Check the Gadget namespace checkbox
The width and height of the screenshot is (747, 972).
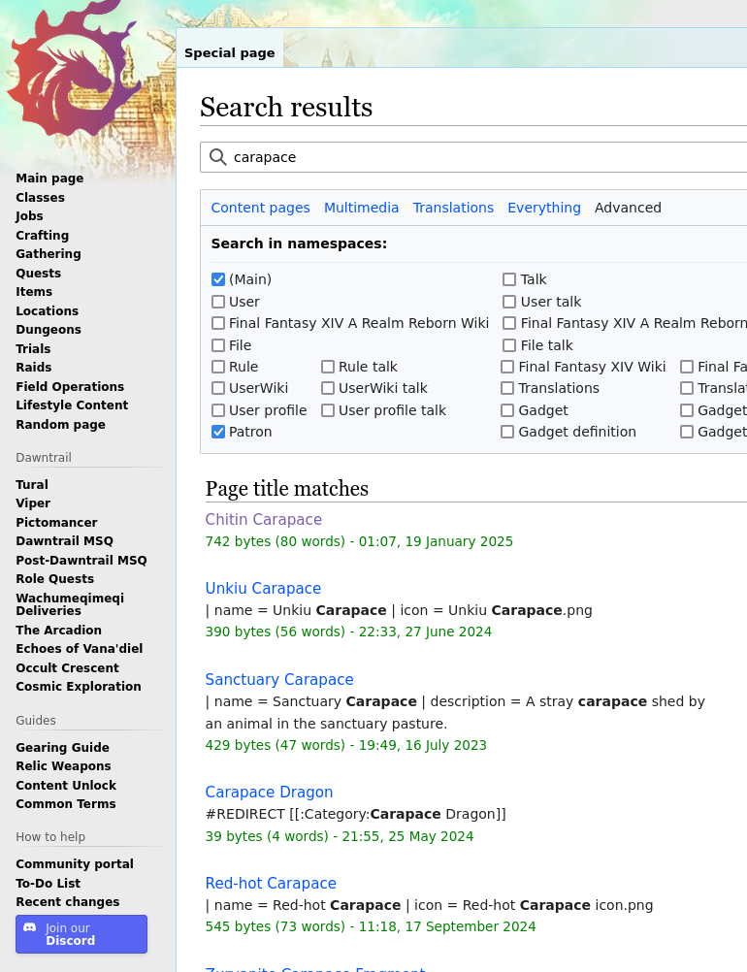(507, 410)
